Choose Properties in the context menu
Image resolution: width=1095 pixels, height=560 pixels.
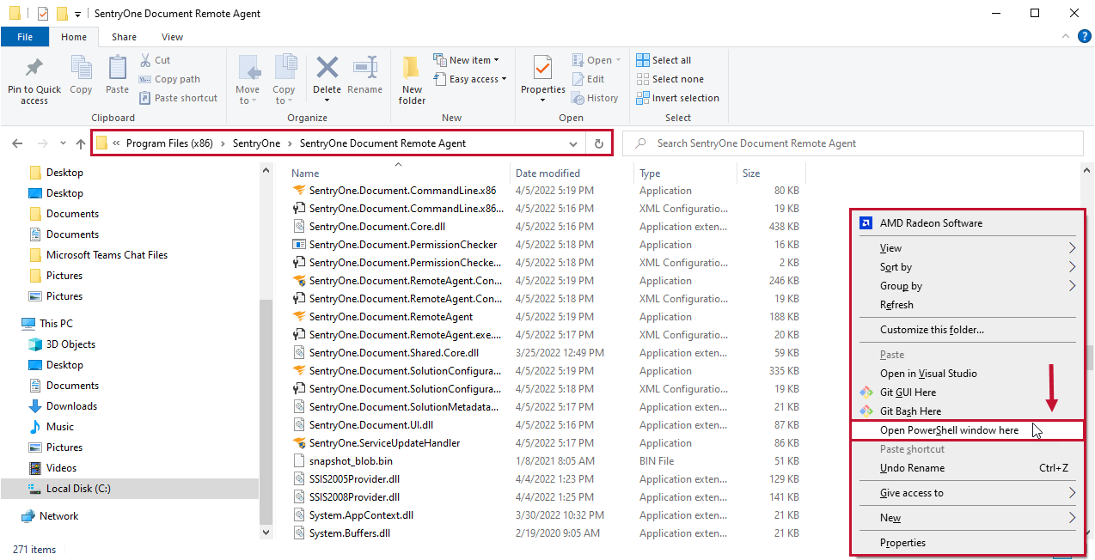tap(966, 543)
